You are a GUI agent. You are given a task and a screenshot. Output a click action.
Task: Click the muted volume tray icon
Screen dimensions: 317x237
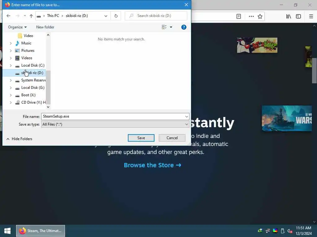(x=290, y=231)
